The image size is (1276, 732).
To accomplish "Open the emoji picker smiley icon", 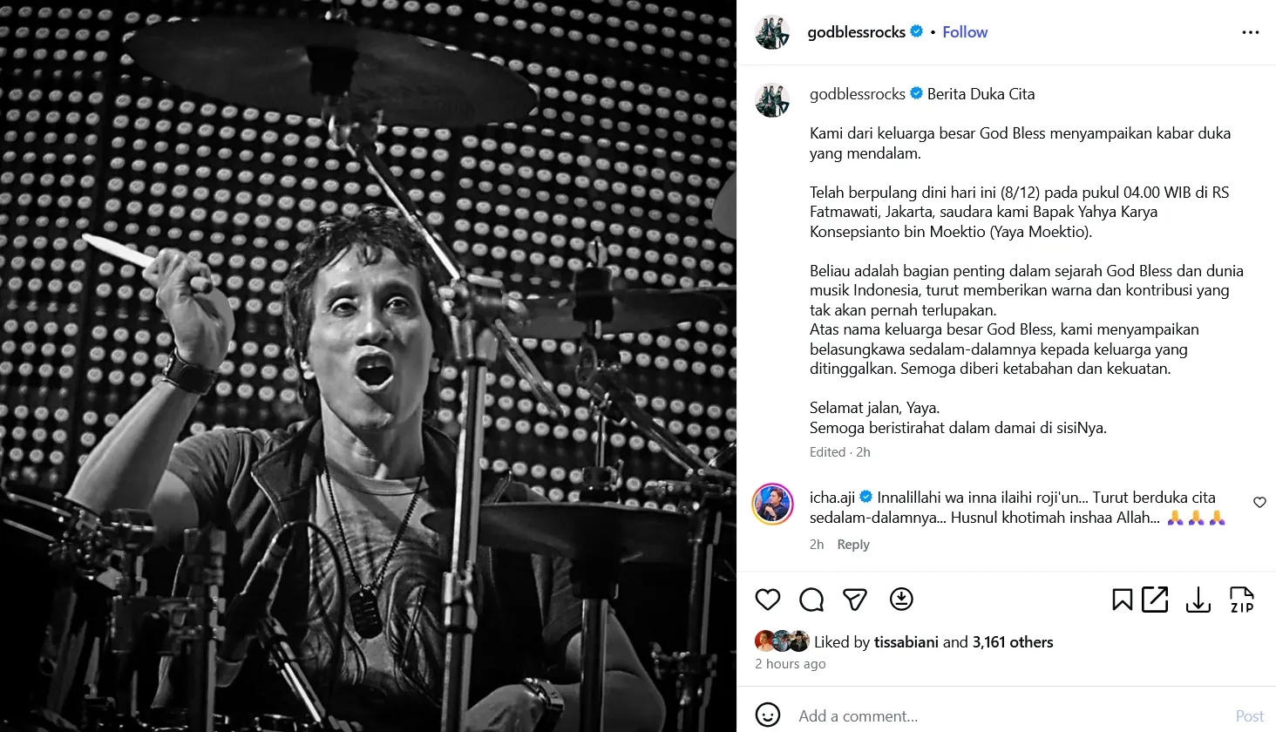I will click(x=768, y=715).
